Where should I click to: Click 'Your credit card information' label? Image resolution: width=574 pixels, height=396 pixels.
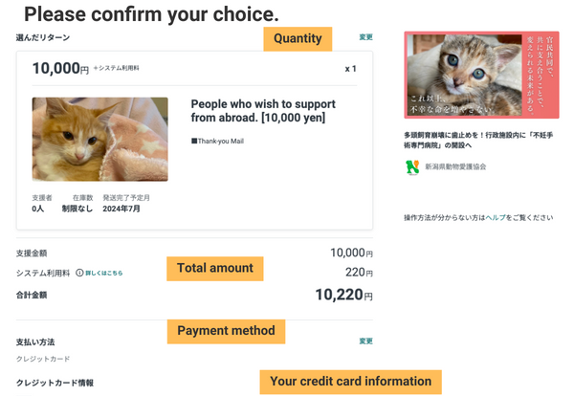[x=350, y=381]
